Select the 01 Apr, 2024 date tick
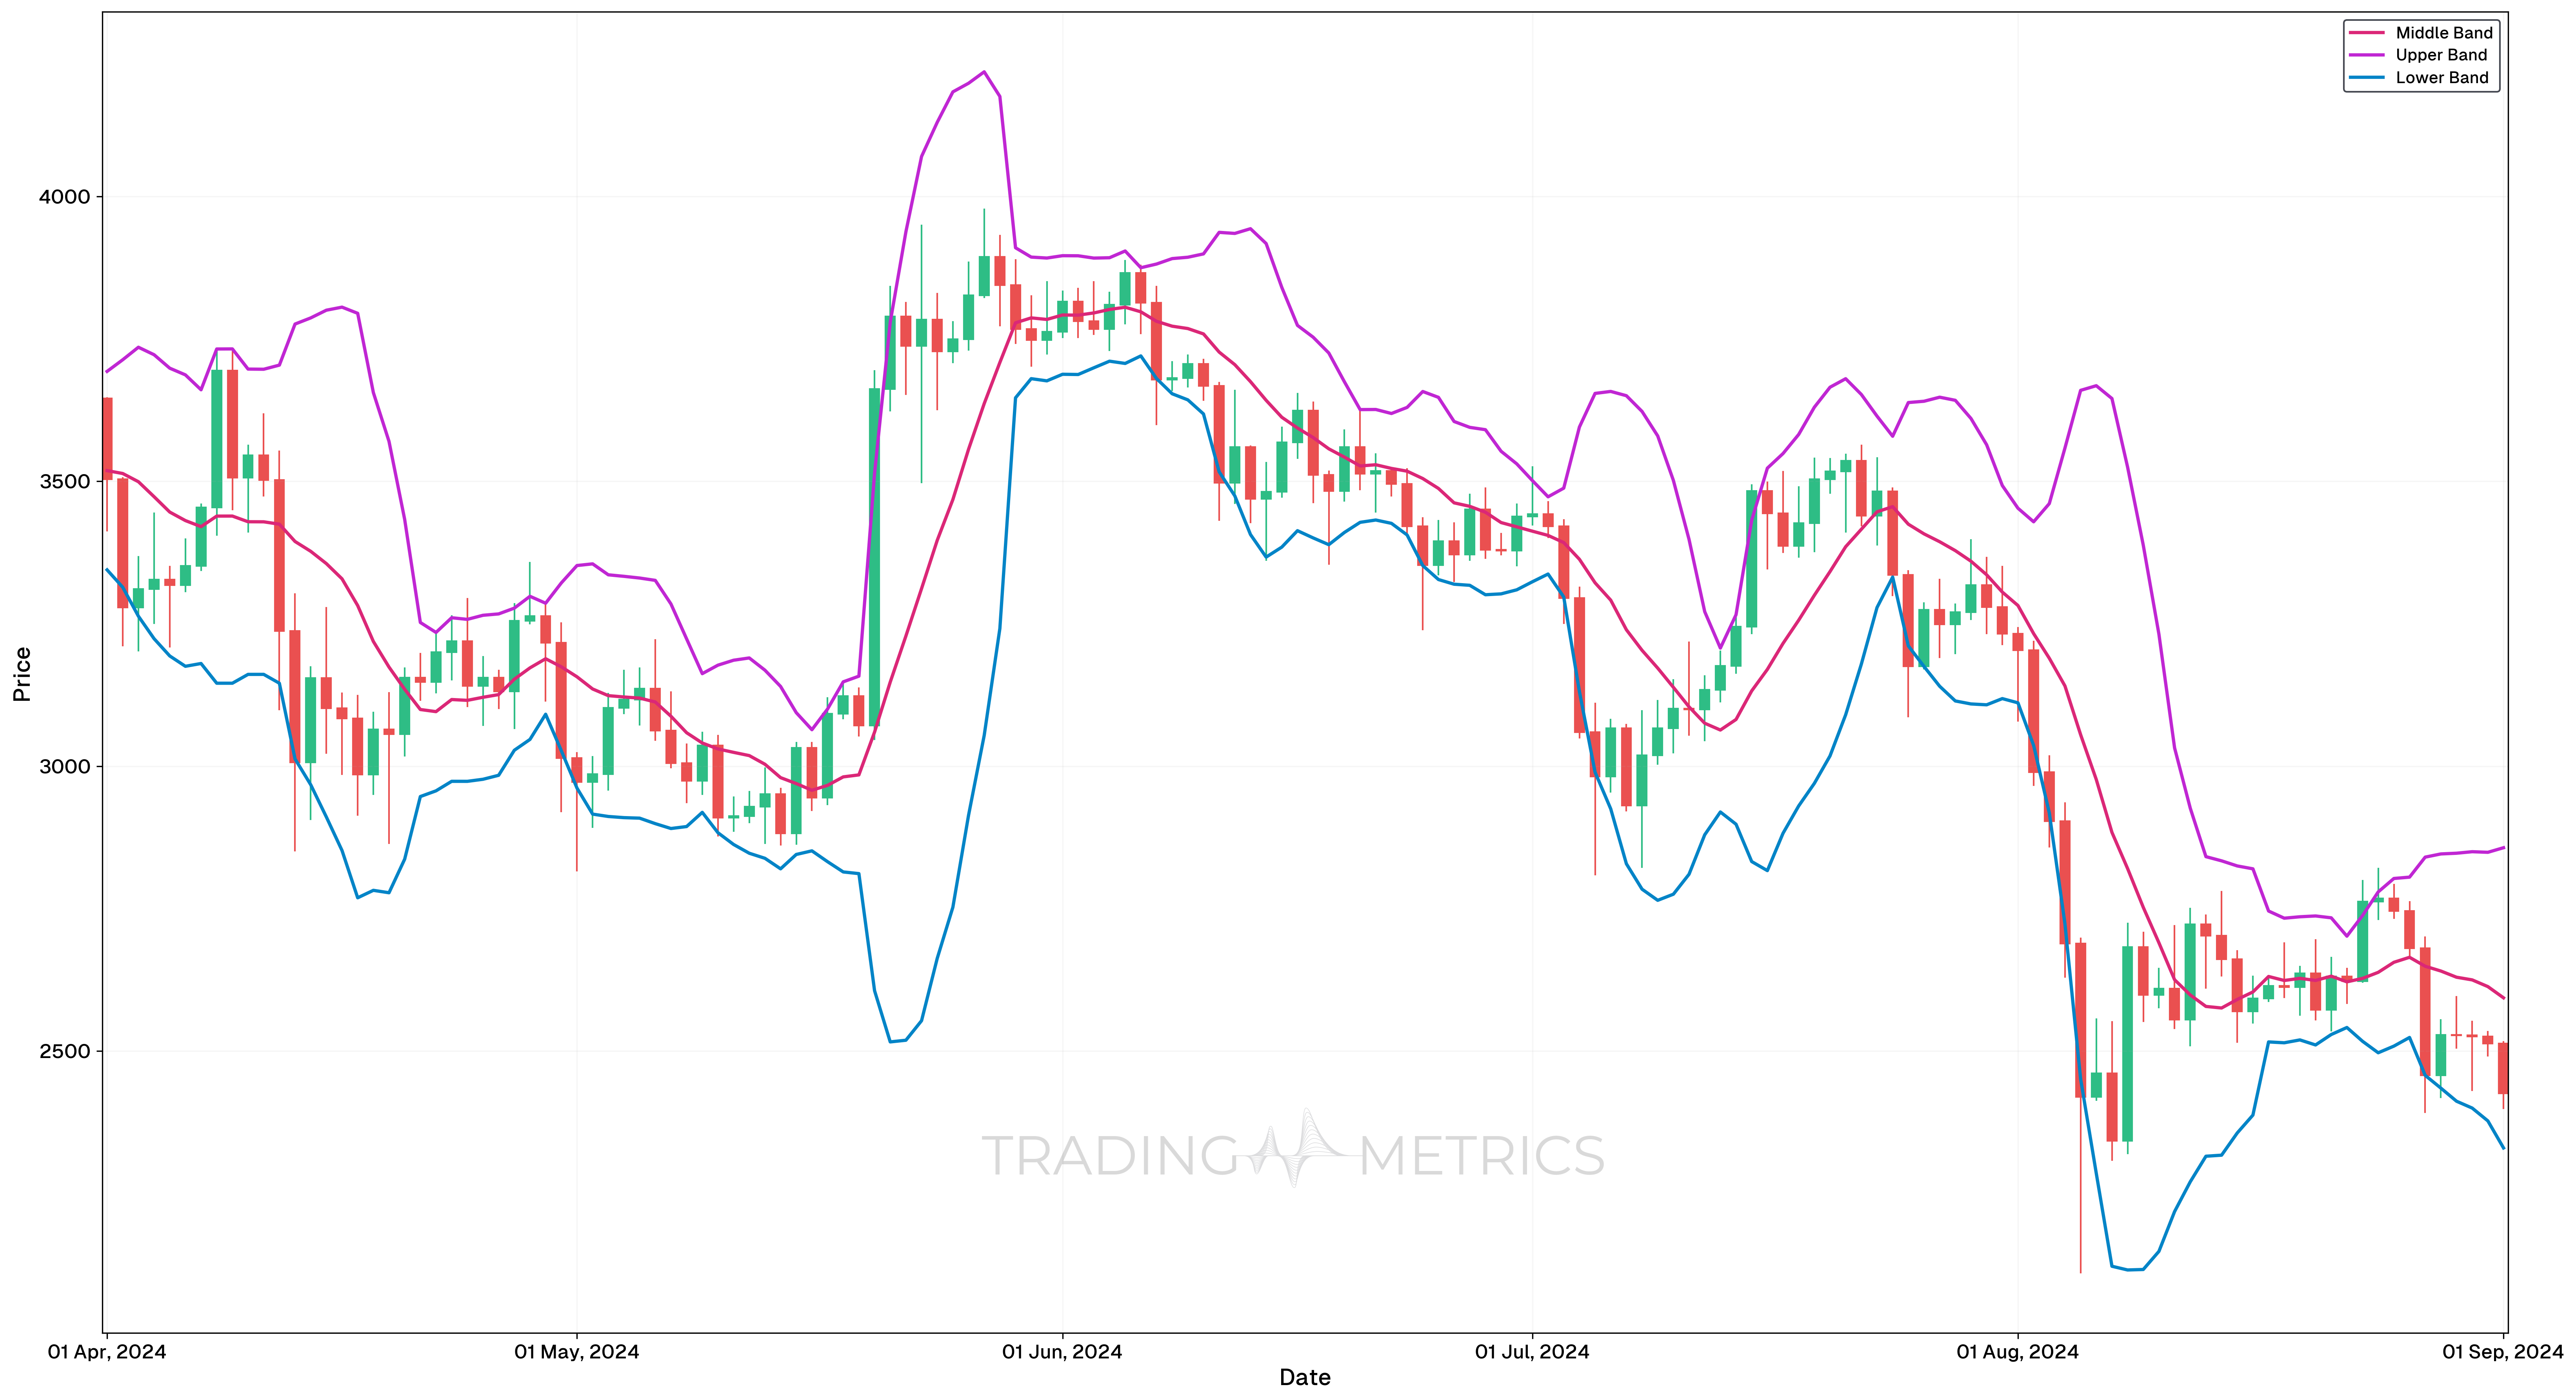The image size is (2576, 1400). [x=107, y=1352]
